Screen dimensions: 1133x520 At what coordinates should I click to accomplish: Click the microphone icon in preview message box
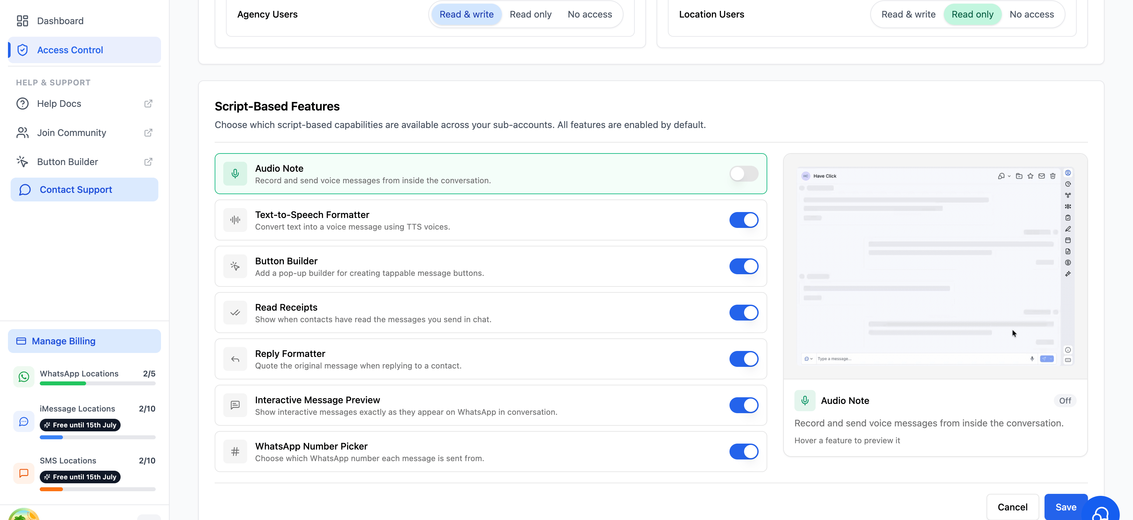click(x=1032, y=359)
